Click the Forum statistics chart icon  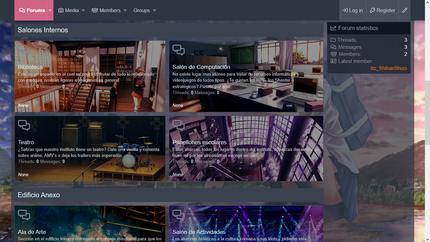(x=333, y=28)
